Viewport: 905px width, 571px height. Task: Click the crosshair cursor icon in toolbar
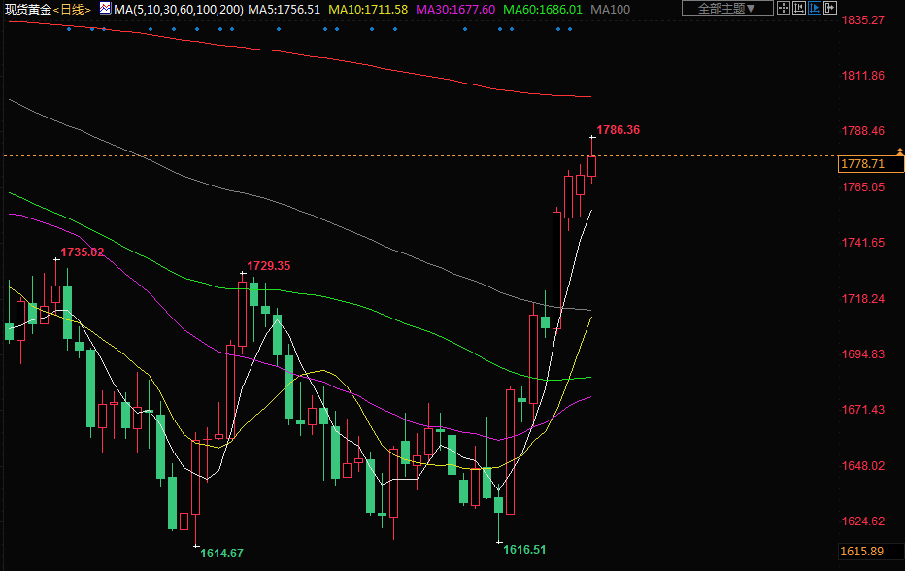pos(784,8)
